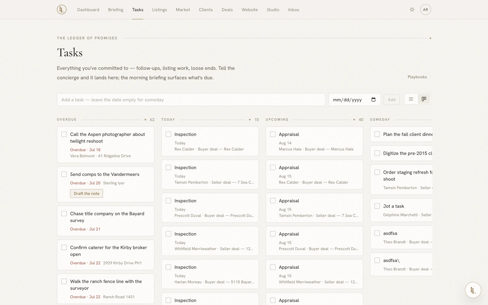
Task: Open the date picker calendar icon
Action: (373, 100)
